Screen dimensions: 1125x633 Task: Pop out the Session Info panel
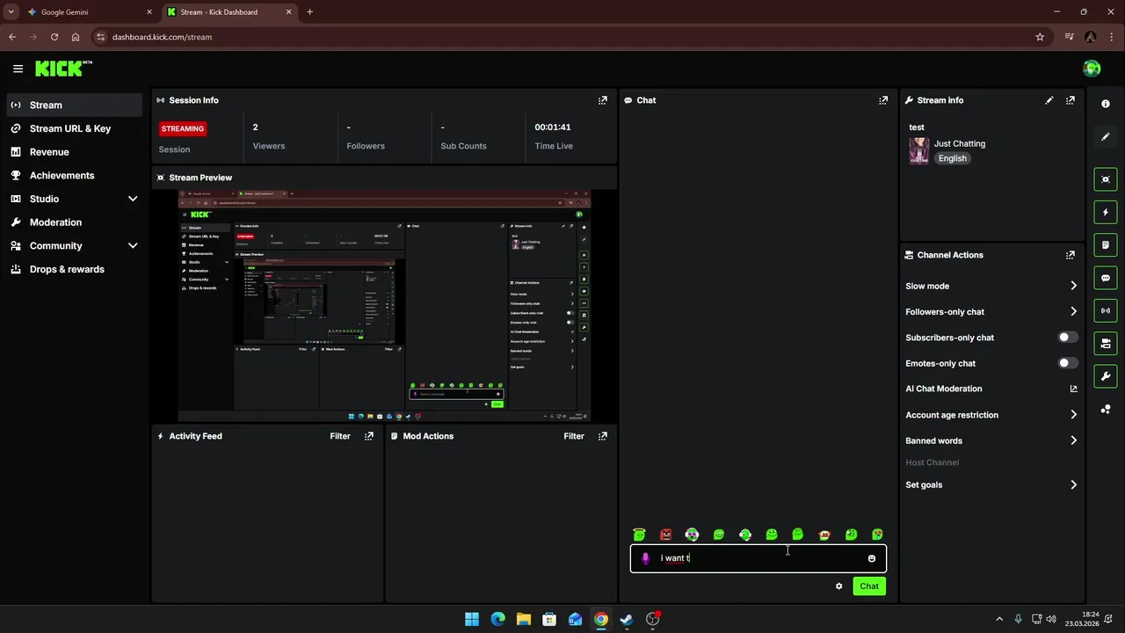(x=602, y=100)
